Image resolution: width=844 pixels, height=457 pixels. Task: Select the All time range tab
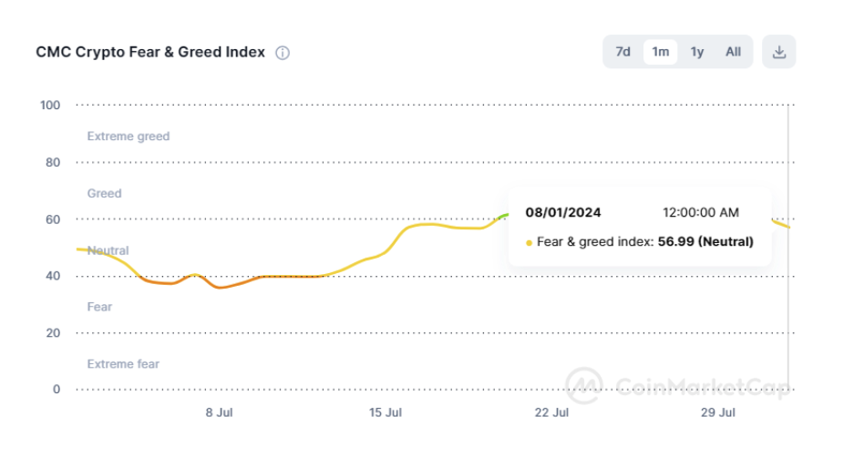click(733, 52)
